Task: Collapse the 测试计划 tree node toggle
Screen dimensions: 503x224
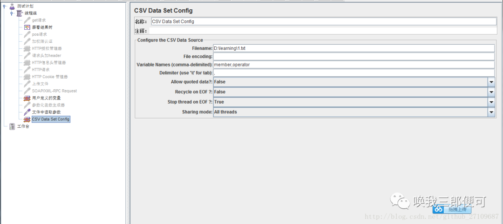Action: pos(5,6)
